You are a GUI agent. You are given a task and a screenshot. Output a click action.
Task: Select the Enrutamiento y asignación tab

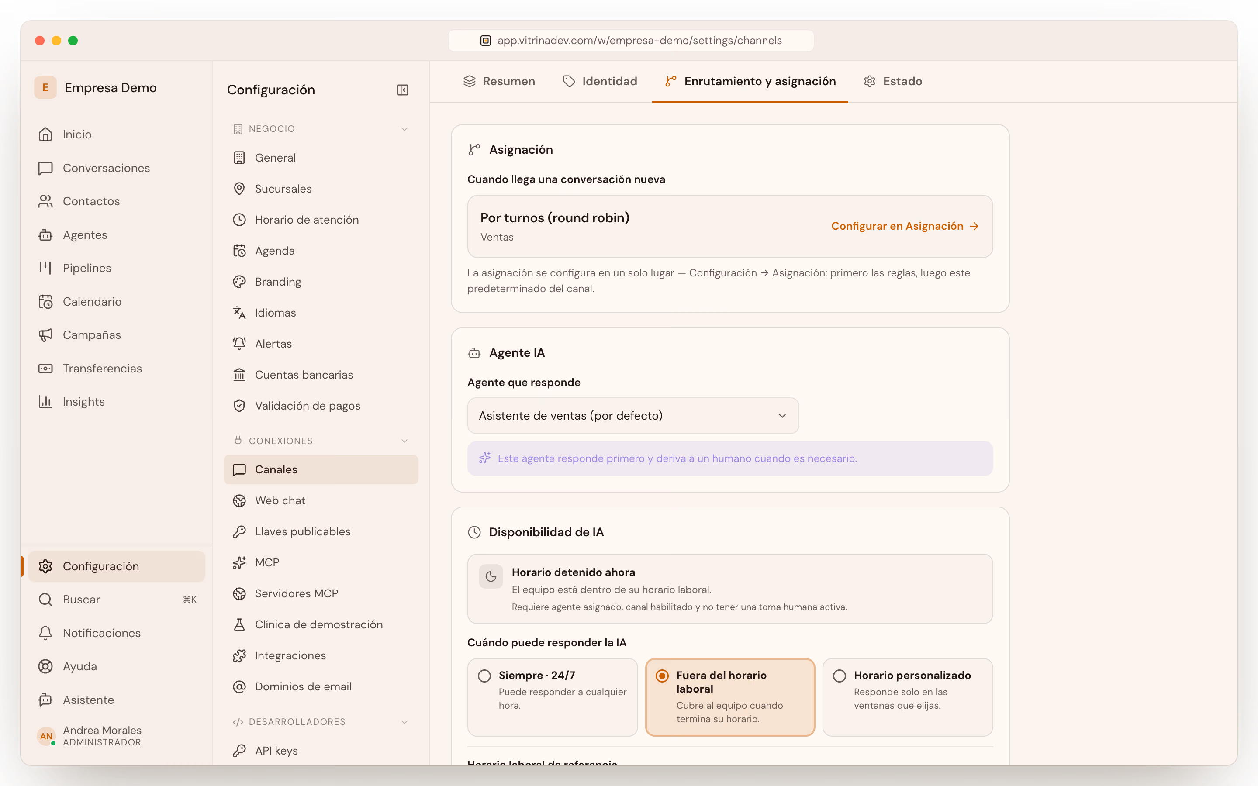tap(750, 82)
